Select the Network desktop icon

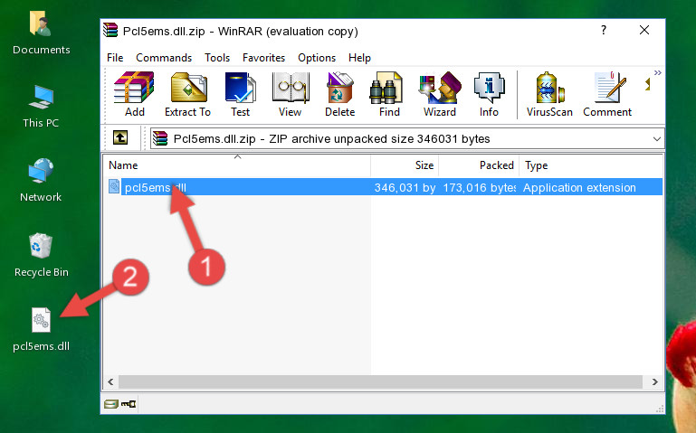pyautogui.click(x=41, y=181)
